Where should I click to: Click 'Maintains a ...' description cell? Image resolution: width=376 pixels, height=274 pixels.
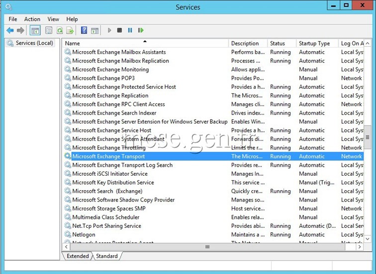point(248,234)
